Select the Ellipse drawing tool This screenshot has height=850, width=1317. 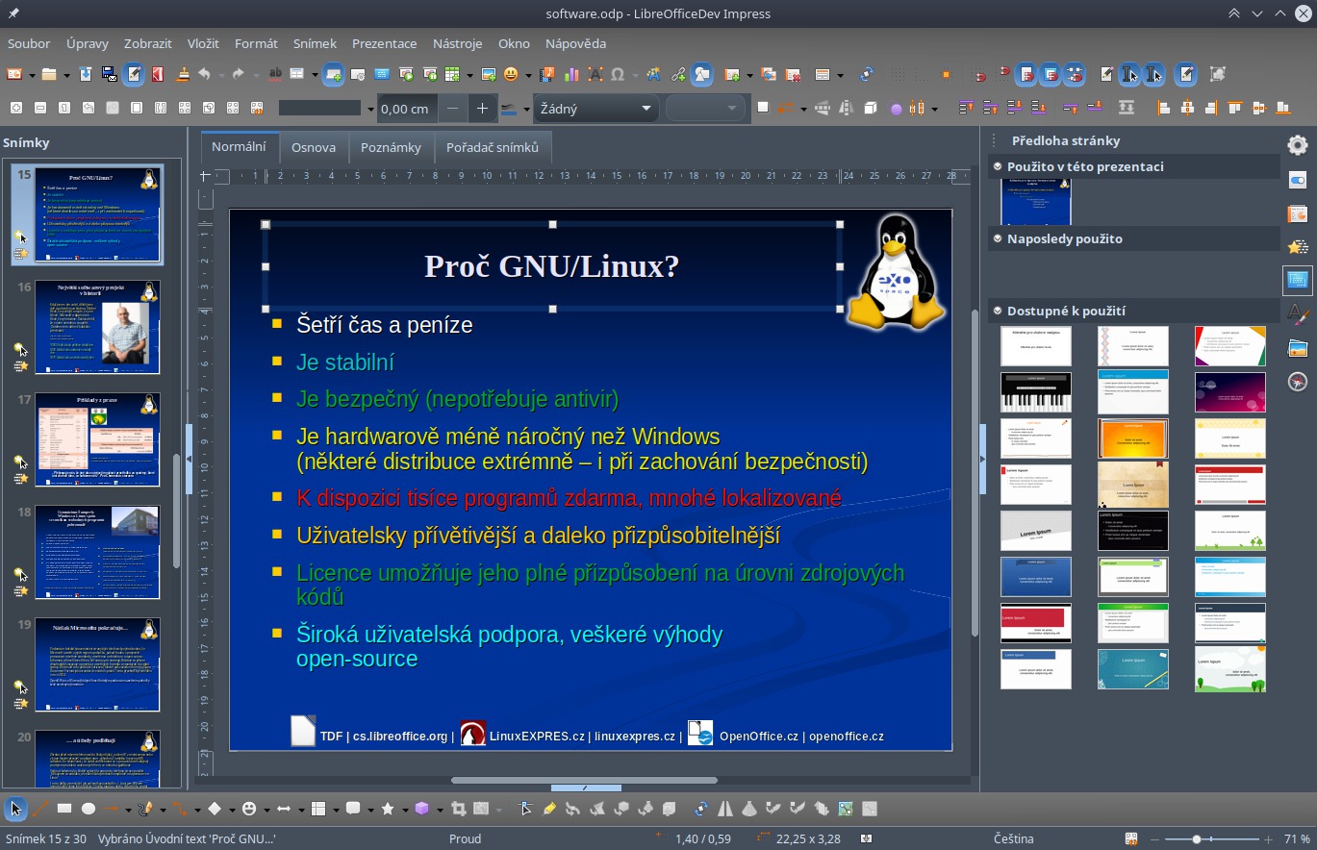point(89,809)
